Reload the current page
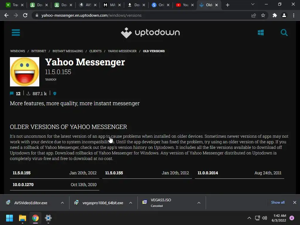 (x=25, y=15)
